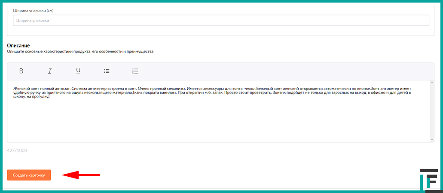Click the word 'Женский' starting the description

click(x=21, y=88)
